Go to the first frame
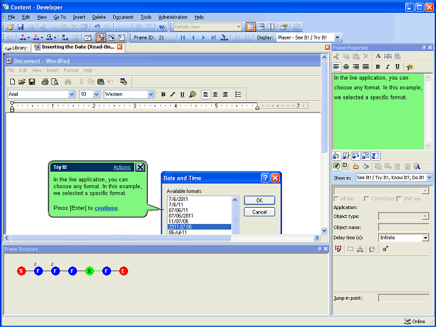Image resolution: width=436 pixels, height=327 pixels. [183, 37]
